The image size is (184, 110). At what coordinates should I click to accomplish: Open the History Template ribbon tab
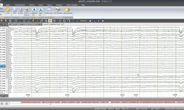click(72, 5)
